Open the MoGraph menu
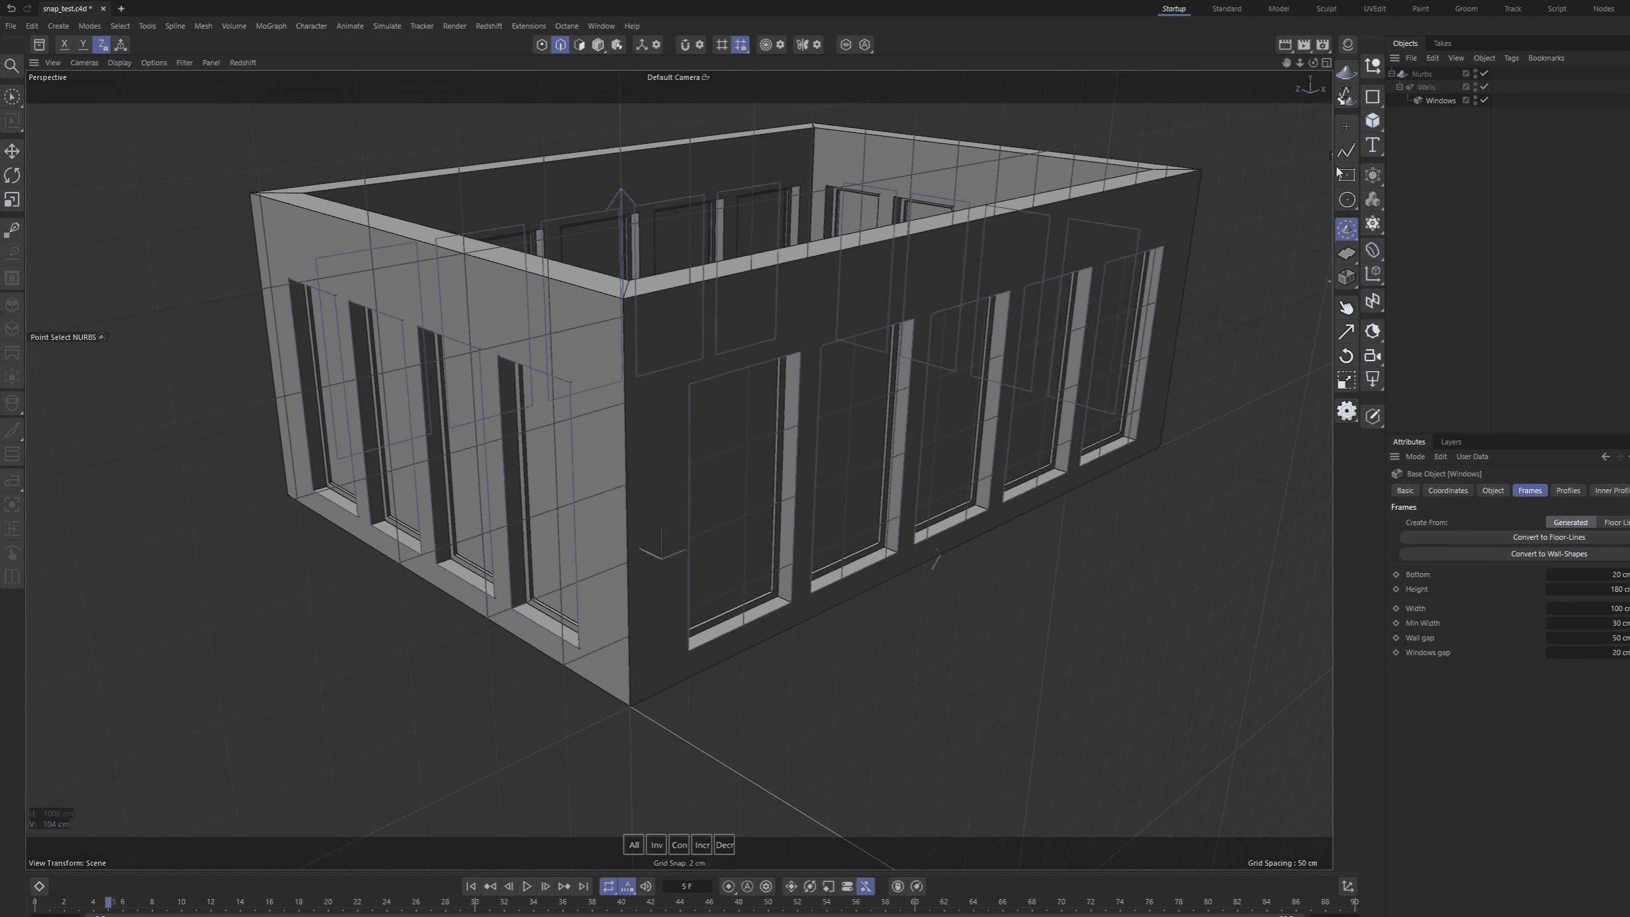Viewport: 1630px width, 917px height. click(271, 26)
